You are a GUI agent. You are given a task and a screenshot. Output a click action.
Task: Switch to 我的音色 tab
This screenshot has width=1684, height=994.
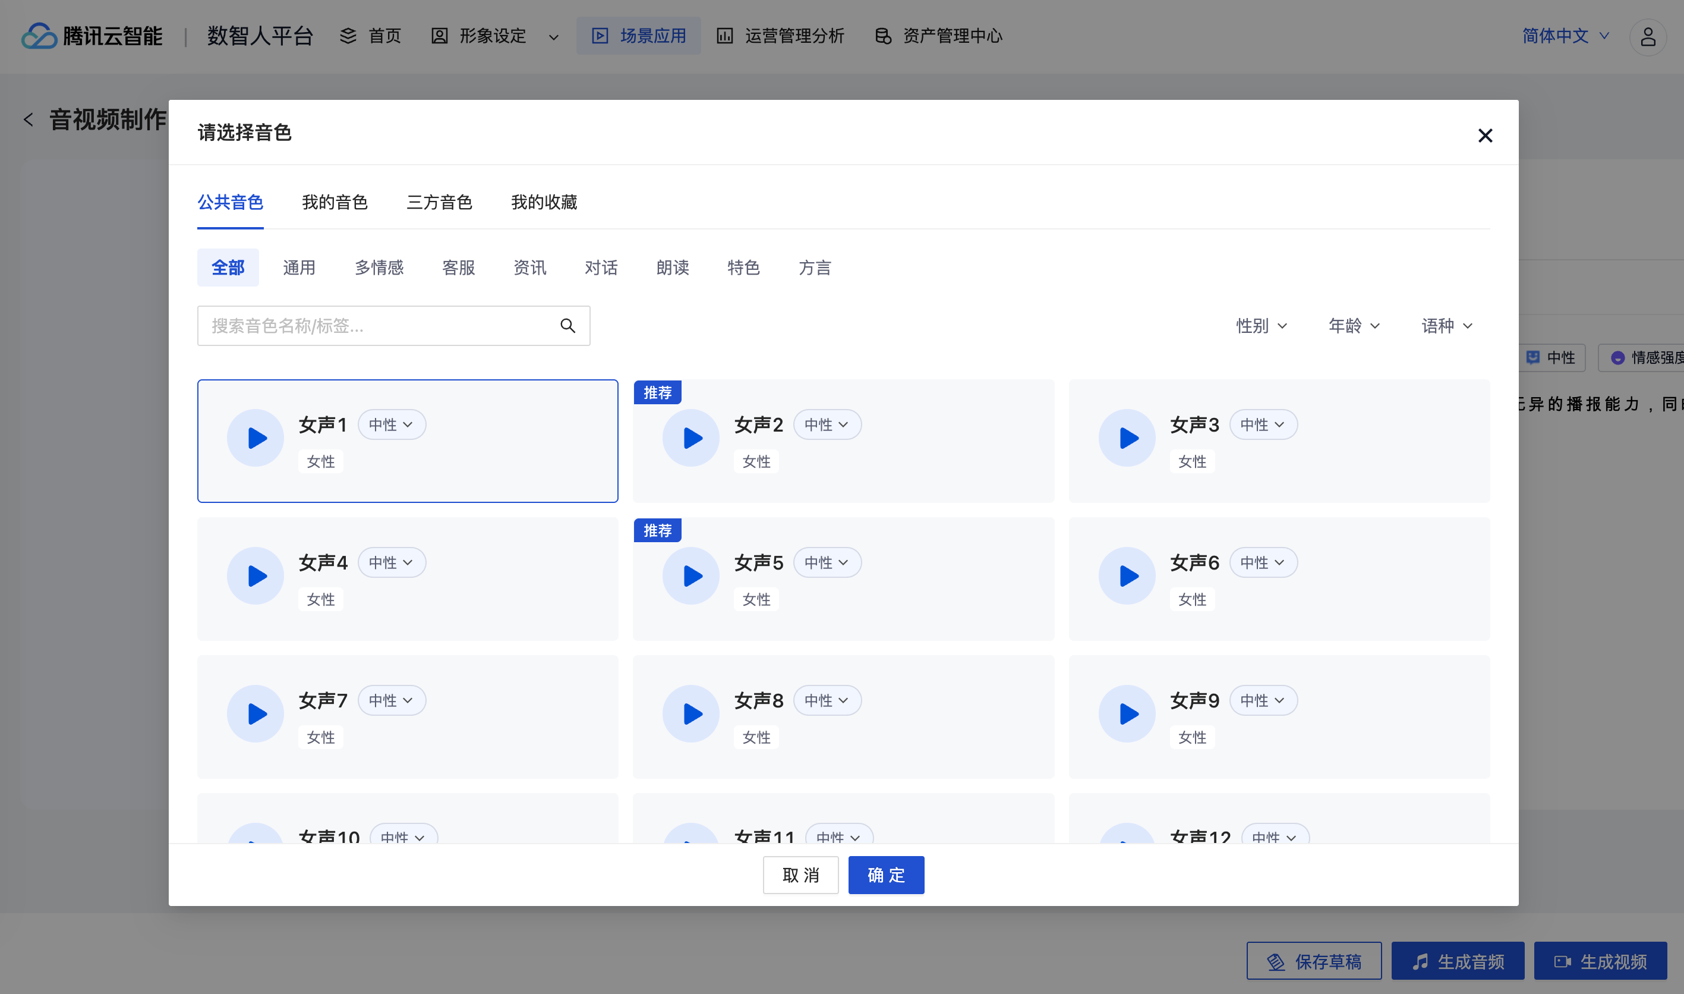tap(335, 202)
